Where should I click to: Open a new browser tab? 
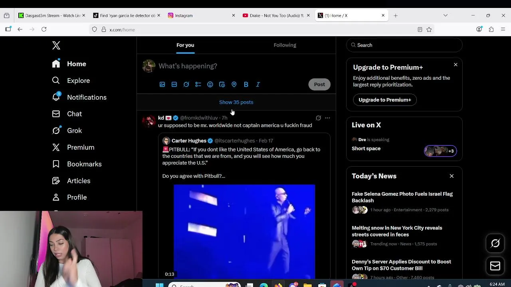coord(396,16)
